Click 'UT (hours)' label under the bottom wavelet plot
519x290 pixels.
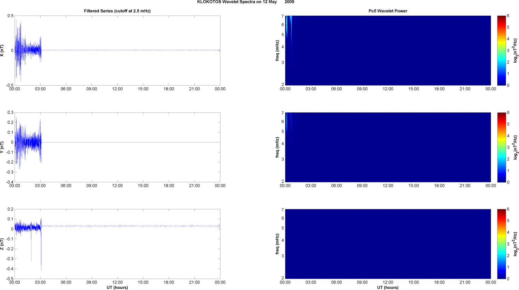coord(388,287)
